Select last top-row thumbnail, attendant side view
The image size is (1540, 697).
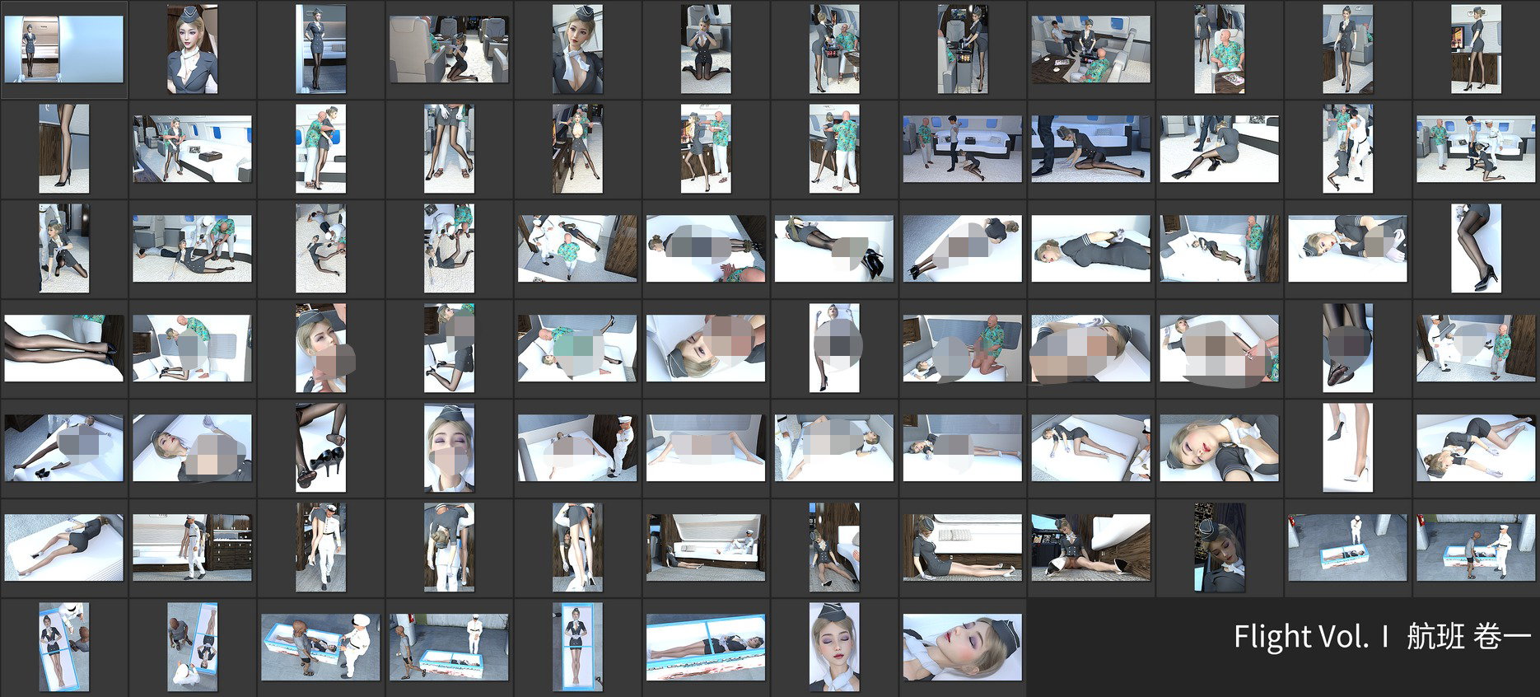coord(1476,49)
